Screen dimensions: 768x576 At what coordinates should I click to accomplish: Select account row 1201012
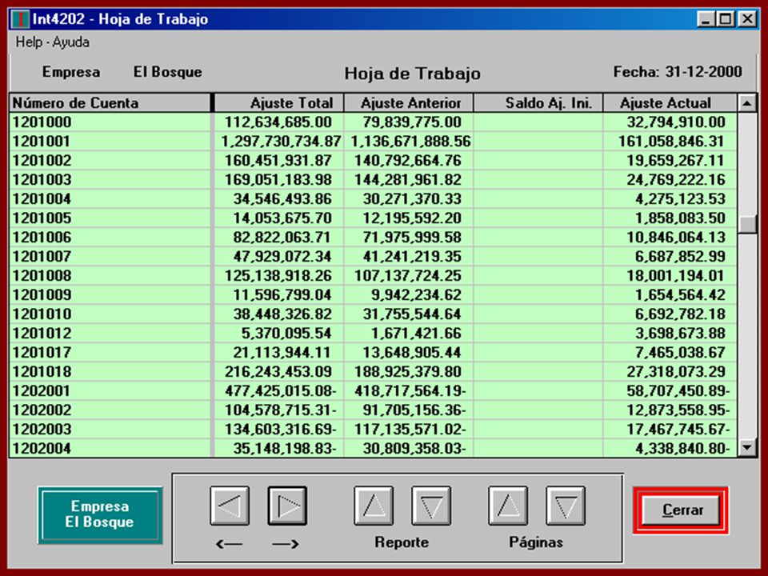pos(374,333)
